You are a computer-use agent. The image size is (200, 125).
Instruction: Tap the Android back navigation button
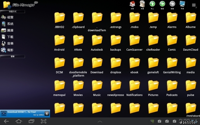pyautogui.click(x=6, y=121)
